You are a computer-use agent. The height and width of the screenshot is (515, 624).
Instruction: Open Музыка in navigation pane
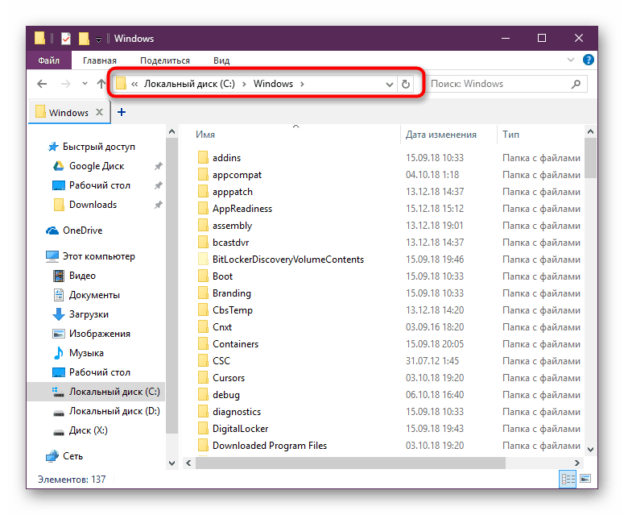(78, 353)
